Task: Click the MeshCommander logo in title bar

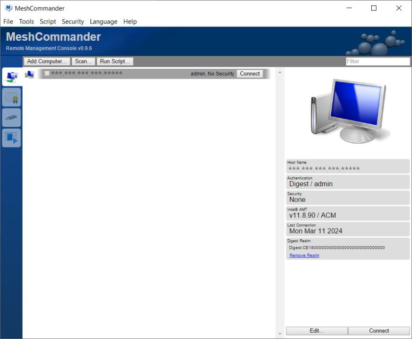Action: pos(8,8)
